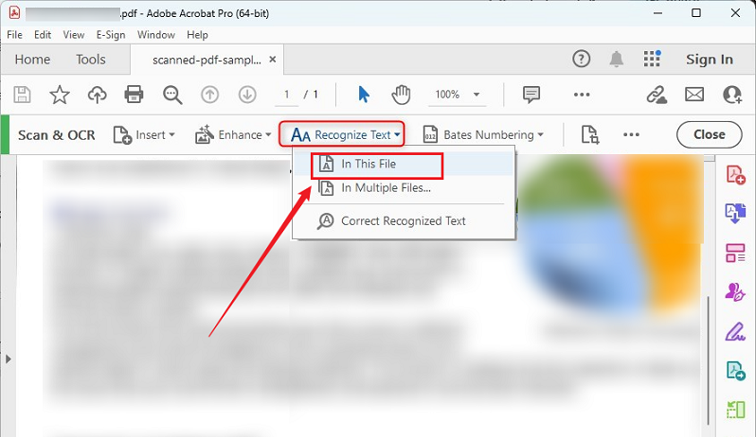This screenshot has height=437, width=756.
Task: Open the Edit menu
Action: tap(43, 35)
